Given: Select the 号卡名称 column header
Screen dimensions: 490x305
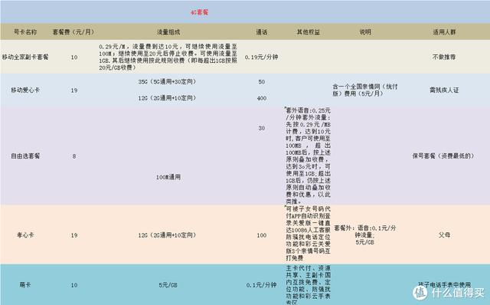Looking at the screenshot, I should click(25, 32).
